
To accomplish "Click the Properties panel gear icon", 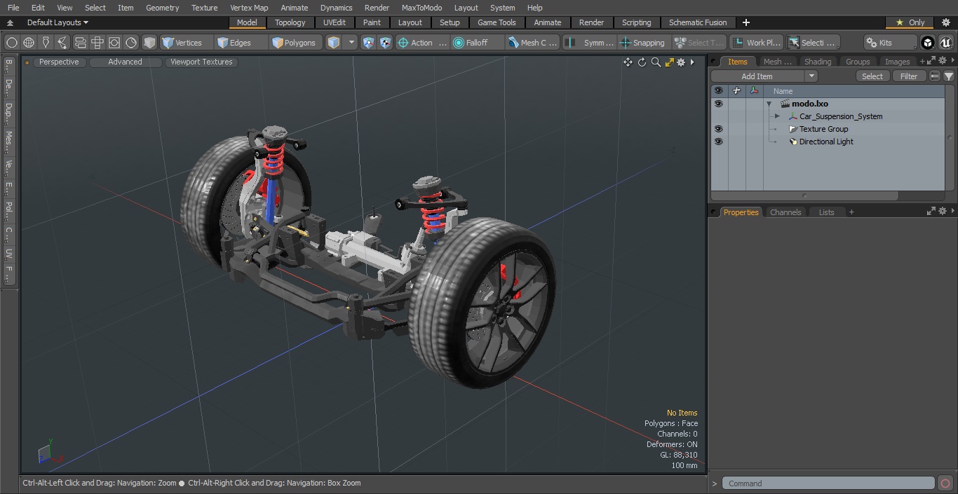I will click(x=944, y=211).
